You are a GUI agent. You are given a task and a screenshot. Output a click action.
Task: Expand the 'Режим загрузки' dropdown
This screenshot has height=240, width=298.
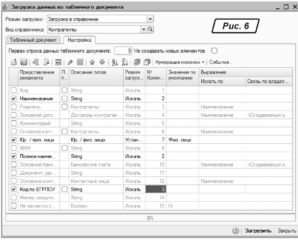click(x=150, y=20)
